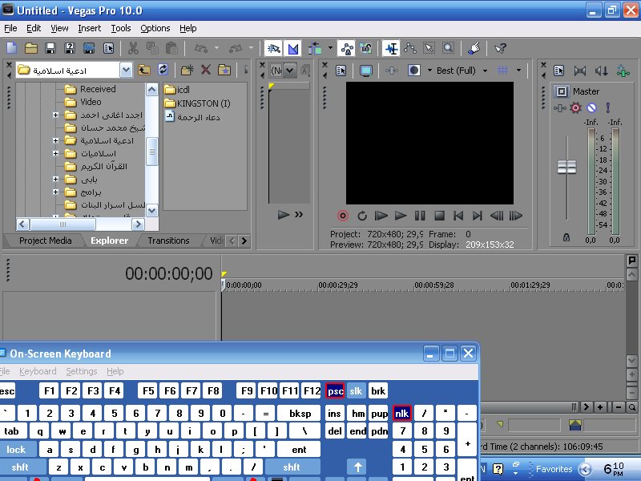Toggle Enable Snapping in toolbar
641x481 pixels.
[273, 49]
